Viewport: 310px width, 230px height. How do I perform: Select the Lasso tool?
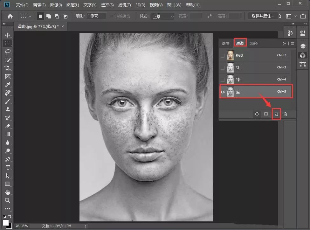(x=8, y=52)
